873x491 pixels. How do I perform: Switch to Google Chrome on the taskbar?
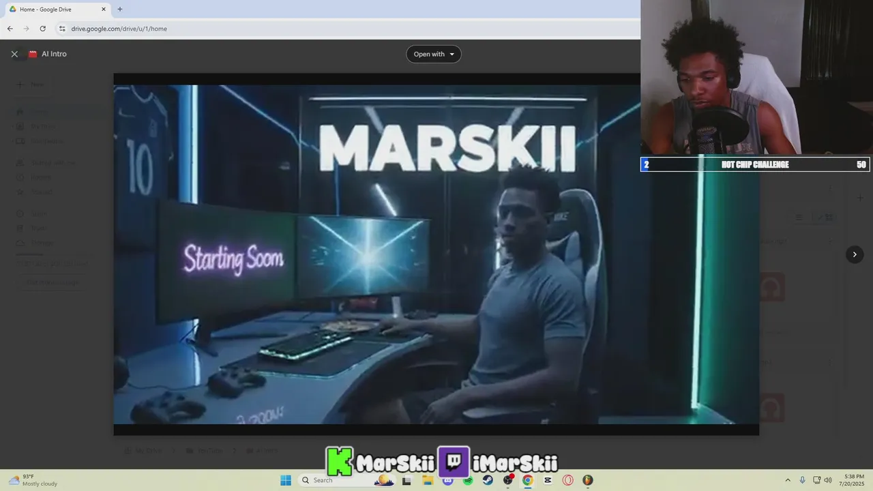(x=528, y=480)
